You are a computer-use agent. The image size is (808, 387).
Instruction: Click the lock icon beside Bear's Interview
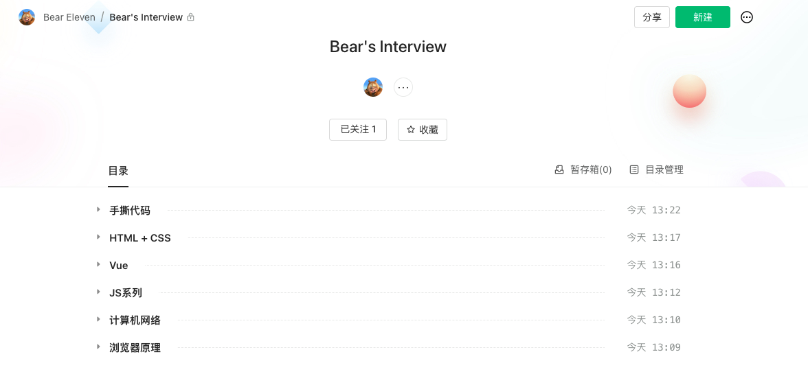(x=191, y=17)
